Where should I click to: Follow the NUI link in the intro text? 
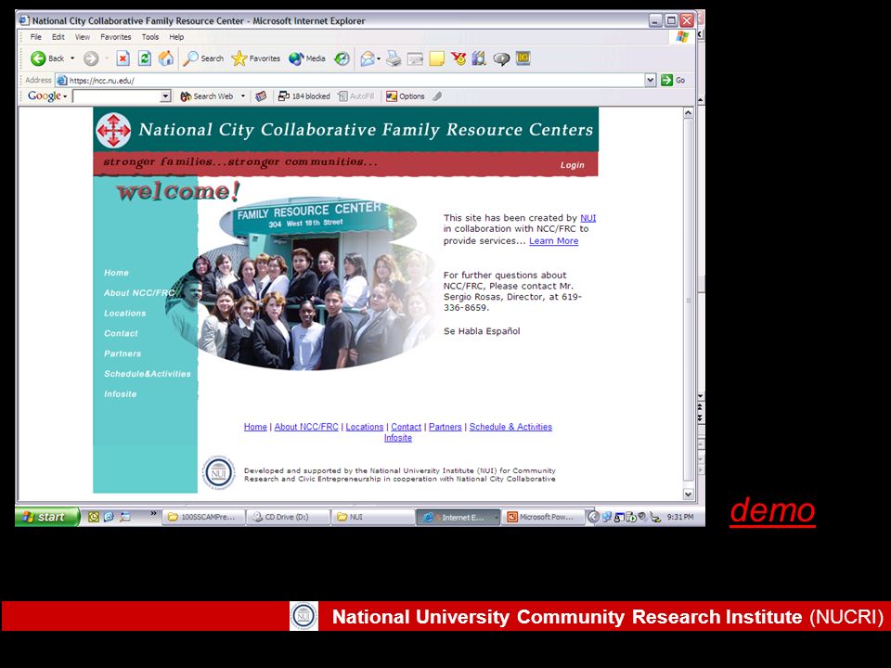pyautogui.click(x=588, y=218)
